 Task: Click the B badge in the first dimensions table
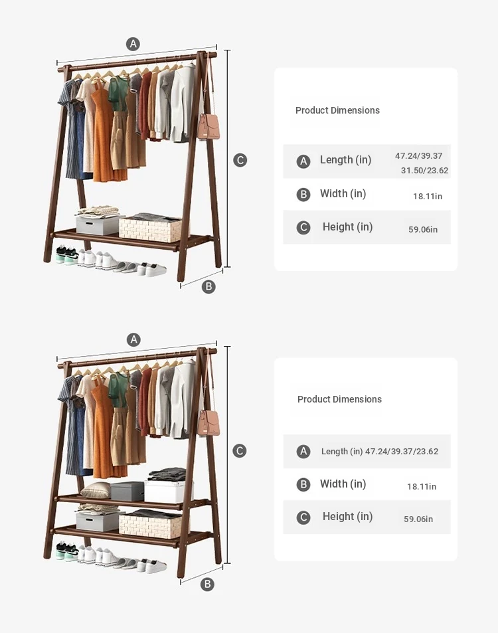303,195
